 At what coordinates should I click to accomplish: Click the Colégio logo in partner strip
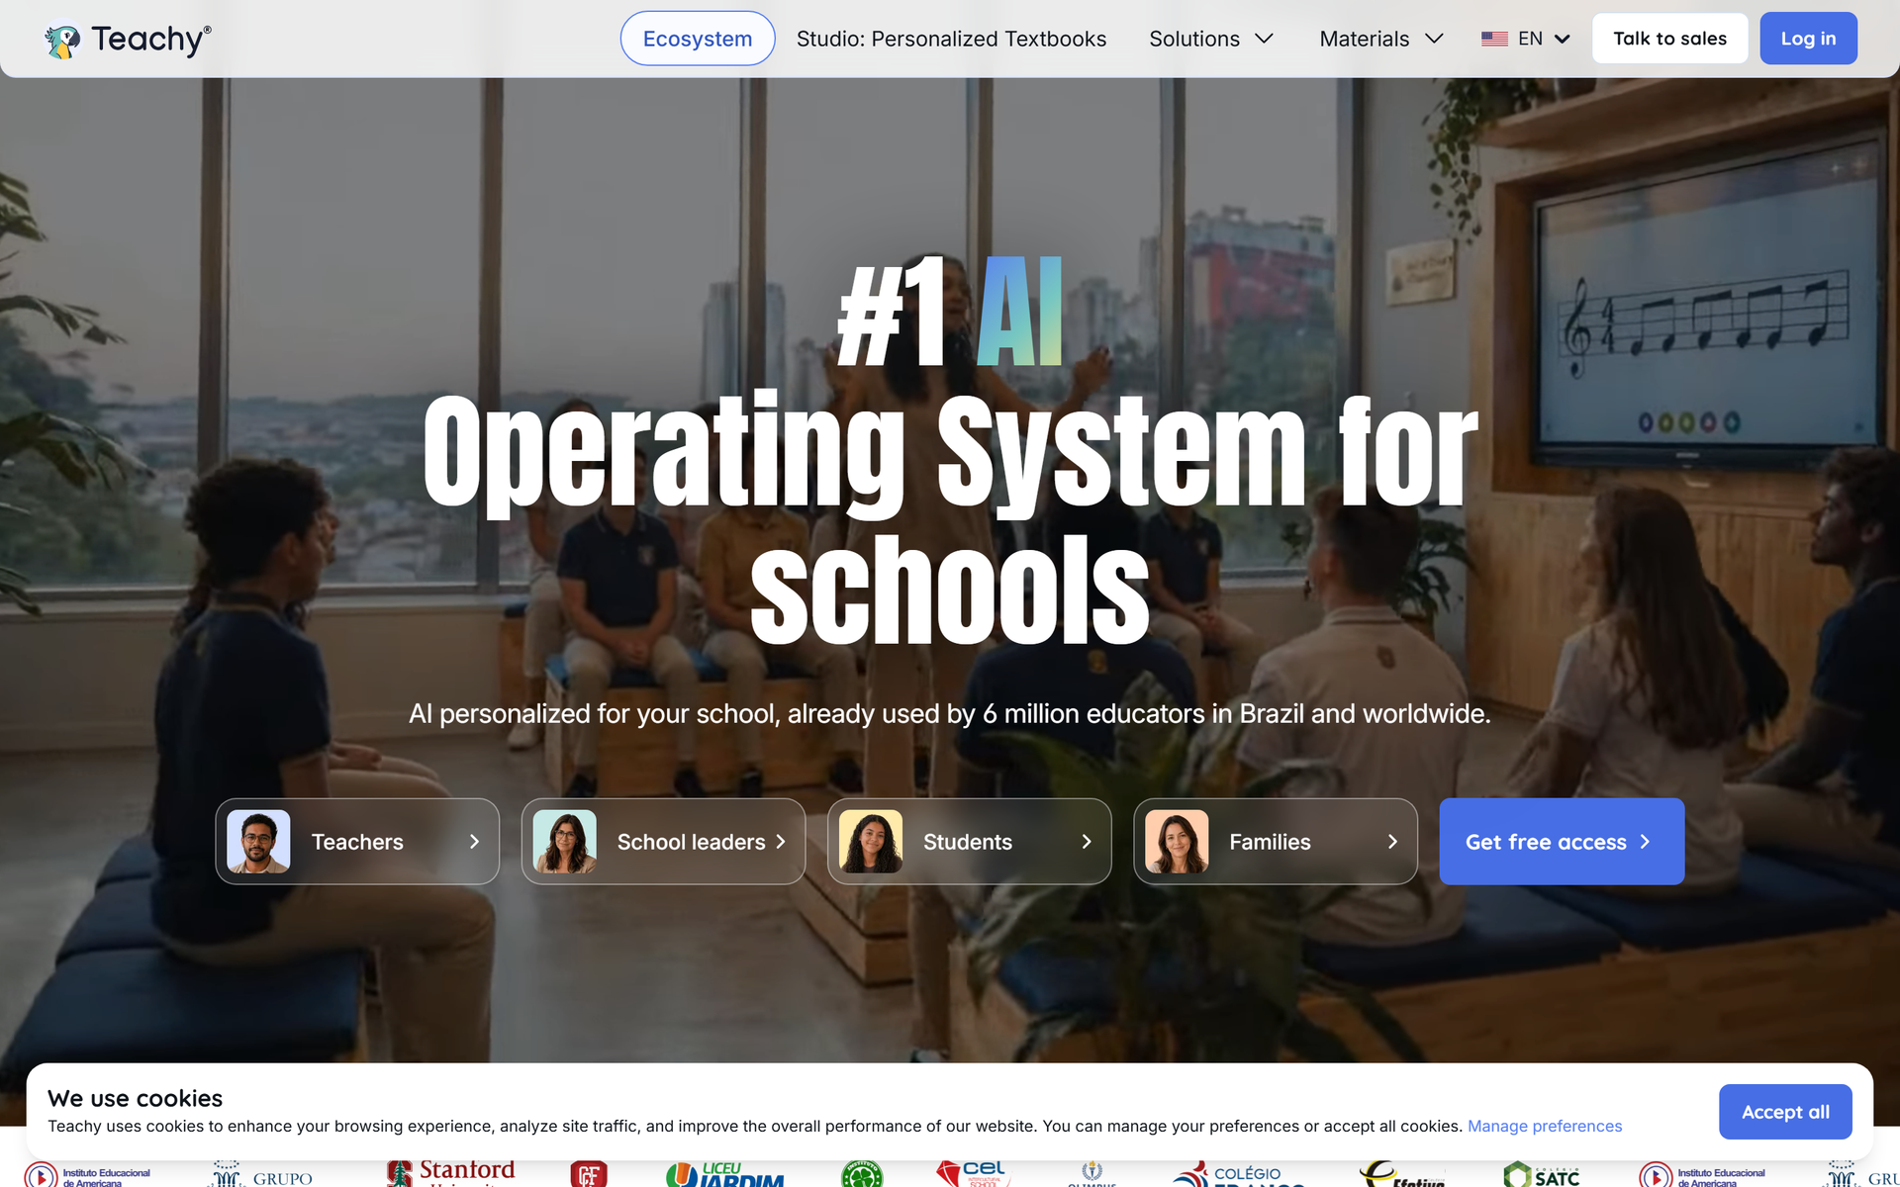point(1239,1174)
